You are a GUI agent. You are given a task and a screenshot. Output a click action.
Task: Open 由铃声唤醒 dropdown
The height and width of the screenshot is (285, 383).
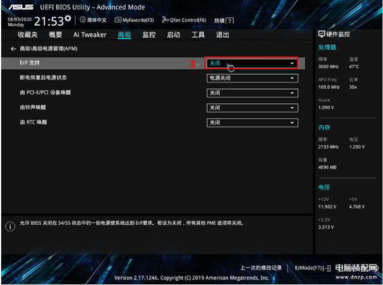(252, 108)
